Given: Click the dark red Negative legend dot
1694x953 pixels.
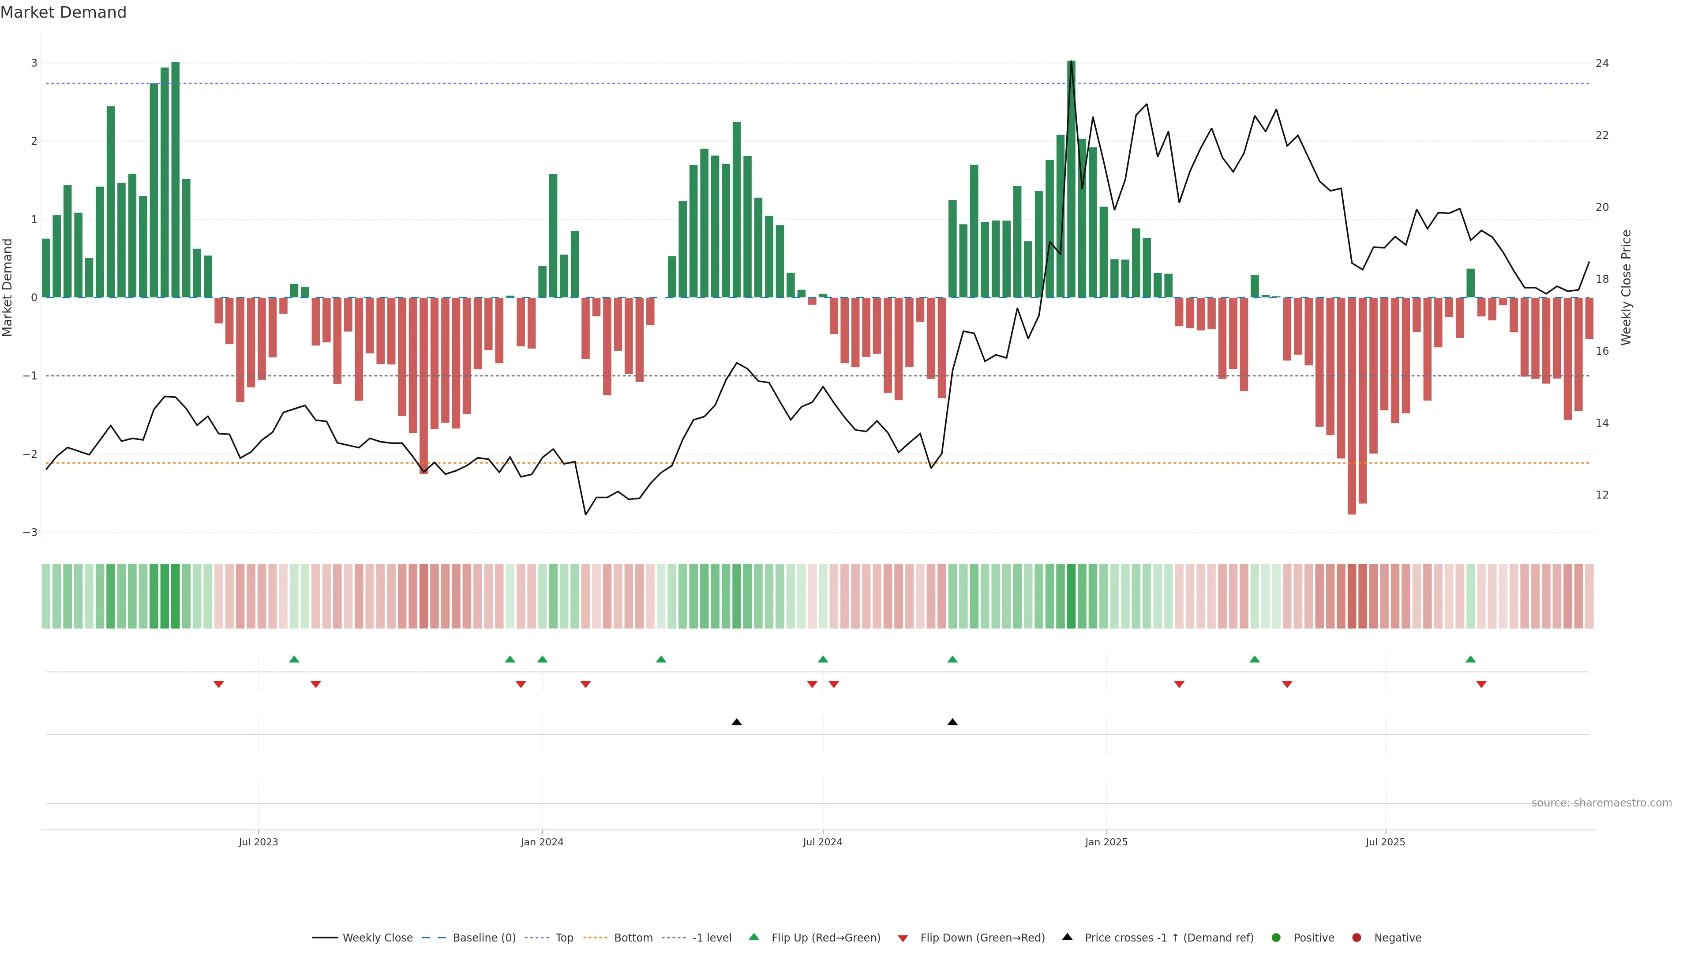Looking at the screenshot, I should [1357, 938].
